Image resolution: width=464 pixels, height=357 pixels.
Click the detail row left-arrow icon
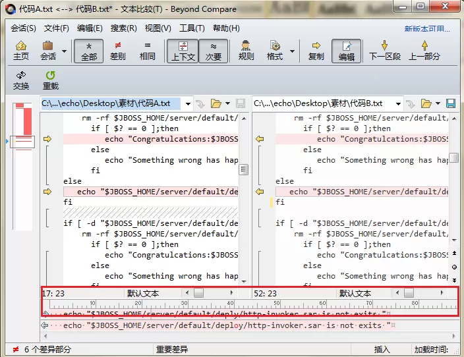tap(45, 325)
